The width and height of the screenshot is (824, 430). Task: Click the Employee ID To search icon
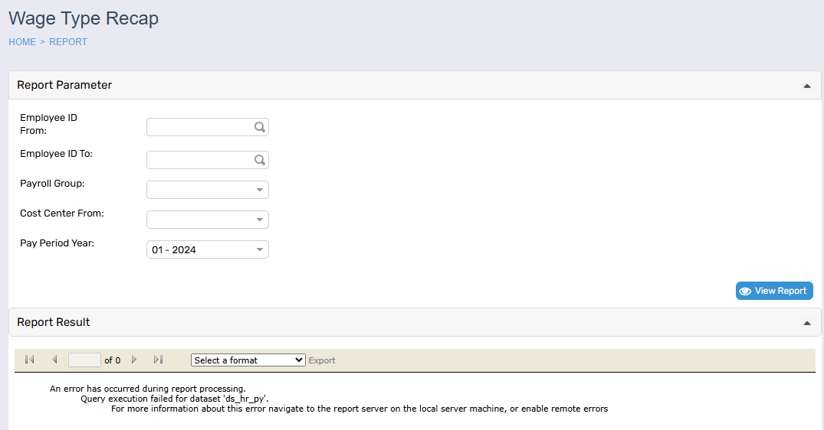(x=260, y=160)
